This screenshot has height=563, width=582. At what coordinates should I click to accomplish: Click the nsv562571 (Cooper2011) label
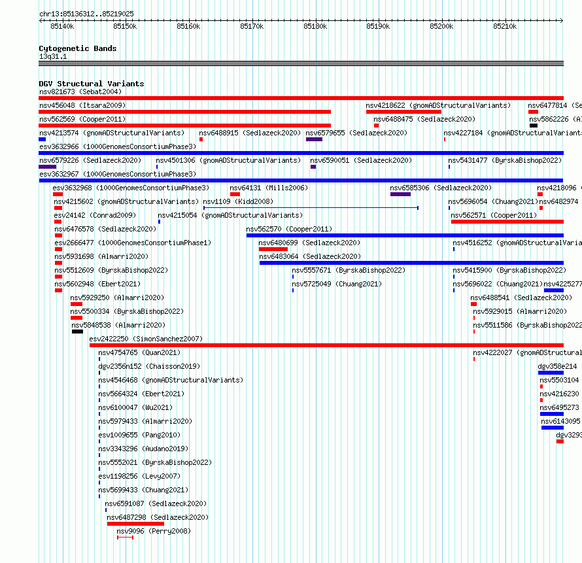click(494, 215)
